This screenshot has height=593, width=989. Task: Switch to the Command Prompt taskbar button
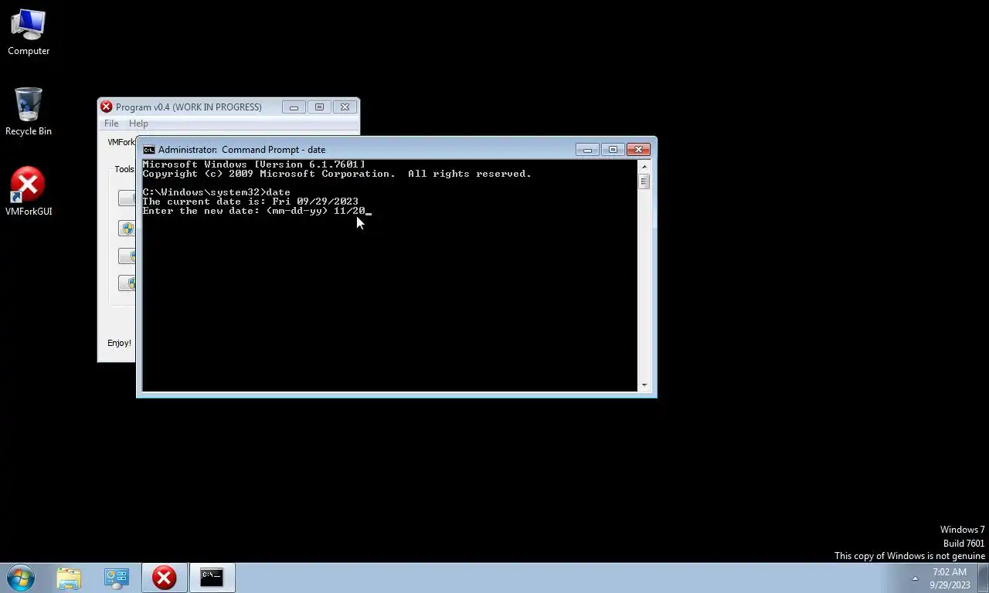(212, 578)
